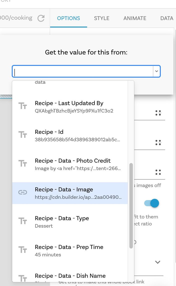Choose Recipe - Data - Prep Time option

[x=70, y=251]
